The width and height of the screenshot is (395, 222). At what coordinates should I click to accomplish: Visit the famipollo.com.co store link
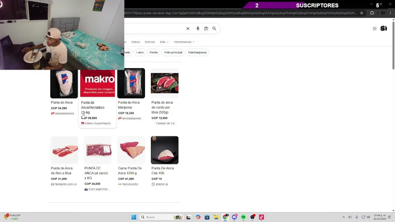[x=64, y=184]
